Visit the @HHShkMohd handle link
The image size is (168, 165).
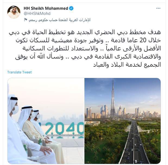click(x=37, y=14)
